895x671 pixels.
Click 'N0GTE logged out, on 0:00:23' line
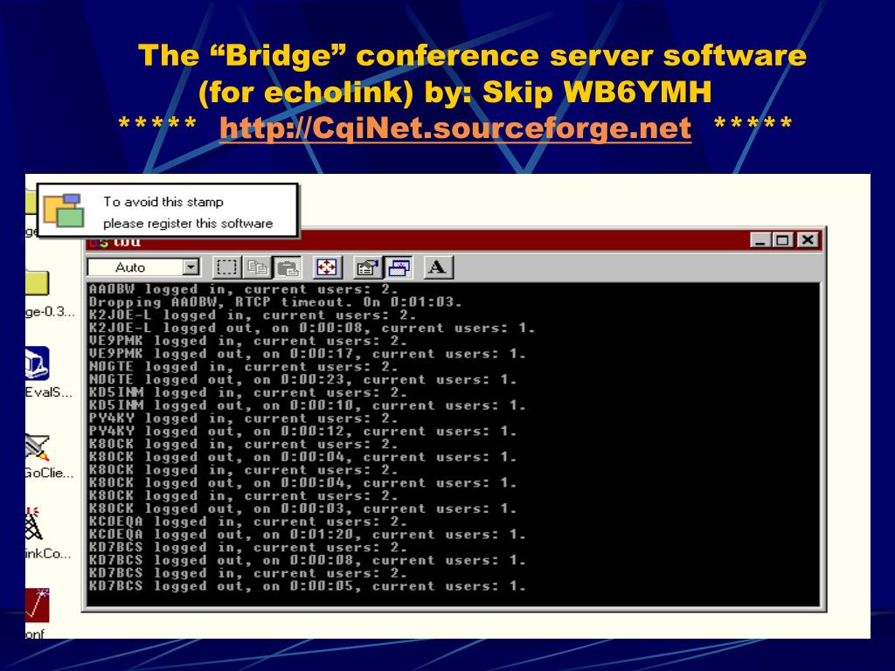pos(302,379)
